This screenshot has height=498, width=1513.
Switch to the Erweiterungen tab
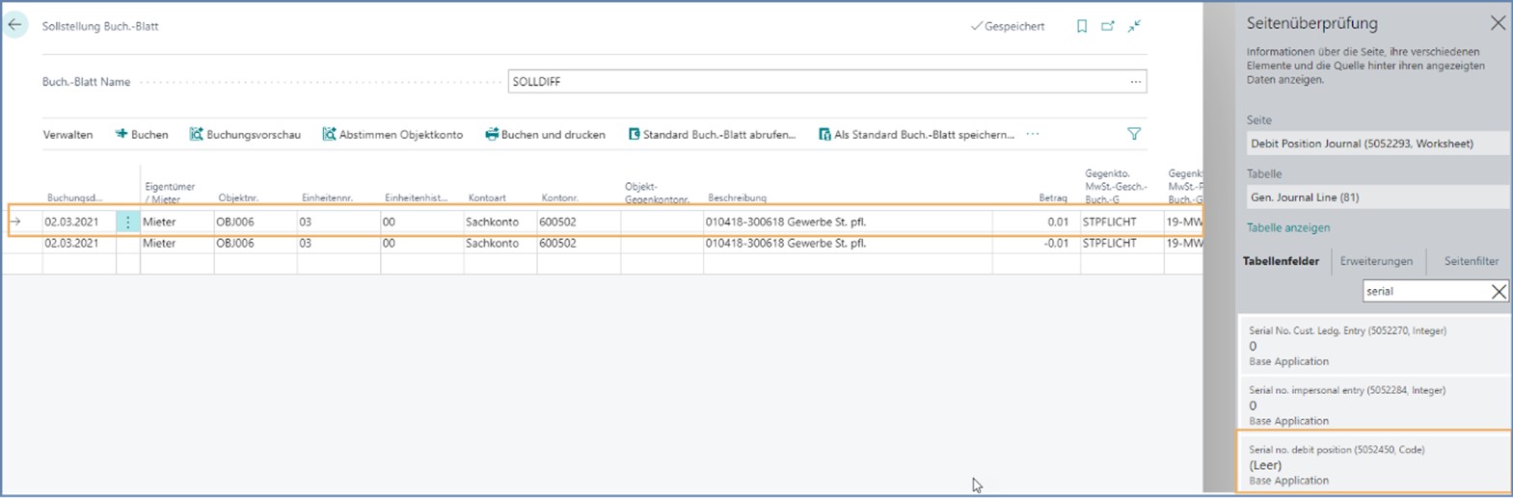pyautogui.click(x=1376, y=261)
